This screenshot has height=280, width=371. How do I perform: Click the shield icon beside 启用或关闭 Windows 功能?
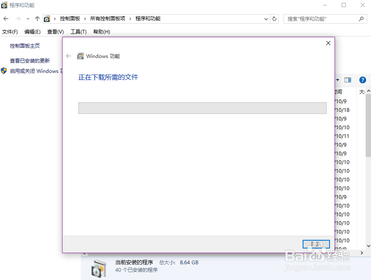coord(4,71)
